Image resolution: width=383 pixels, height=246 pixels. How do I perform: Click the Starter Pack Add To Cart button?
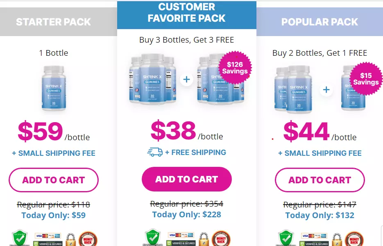pos(54,180)
